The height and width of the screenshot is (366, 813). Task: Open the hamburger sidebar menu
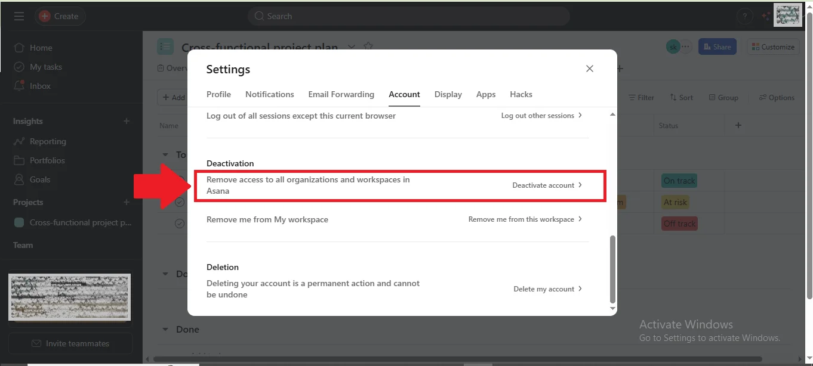[19, 16]
